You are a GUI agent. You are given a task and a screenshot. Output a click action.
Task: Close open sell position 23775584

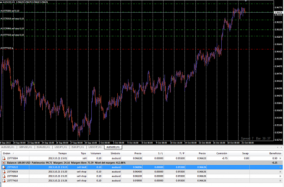tap(280, 158)
